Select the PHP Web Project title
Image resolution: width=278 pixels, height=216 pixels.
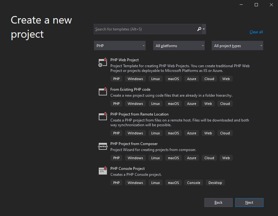click(x=125, y=60)
